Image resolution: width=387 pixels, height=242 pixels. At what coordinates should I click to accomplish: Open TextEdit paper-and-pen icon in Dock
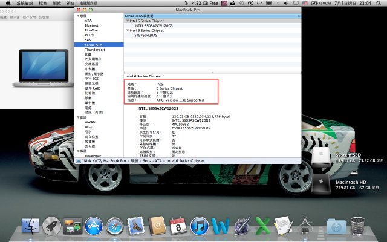point(284,226)
